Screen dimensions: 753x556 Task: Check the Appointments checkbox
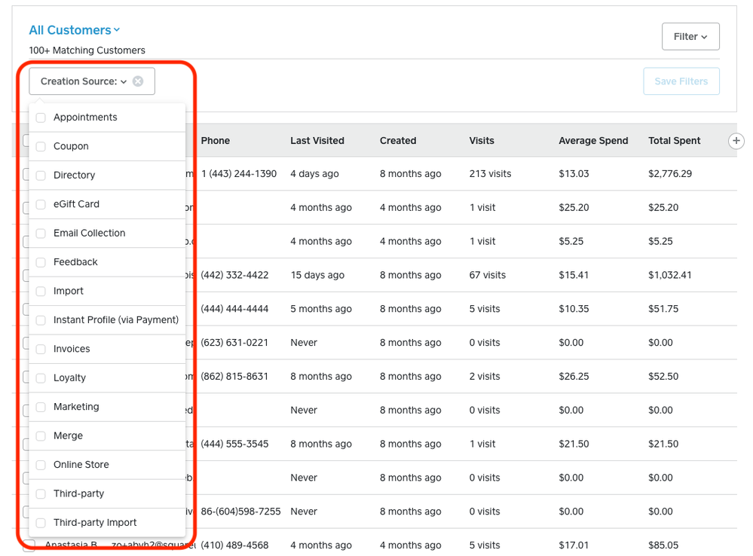tap(41, 118)
